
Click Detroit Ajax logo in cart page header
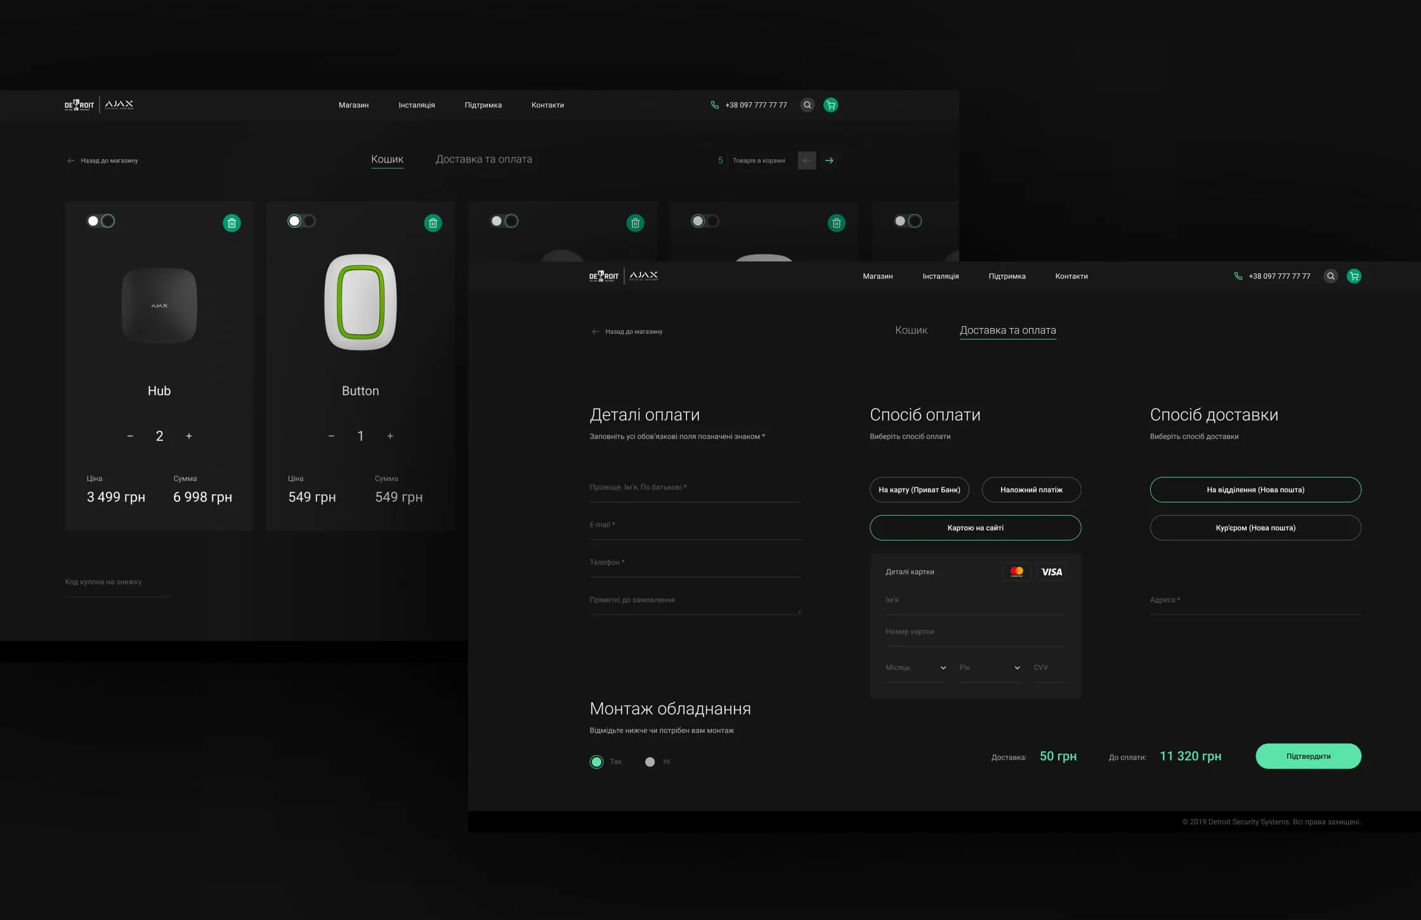[99, 105]
